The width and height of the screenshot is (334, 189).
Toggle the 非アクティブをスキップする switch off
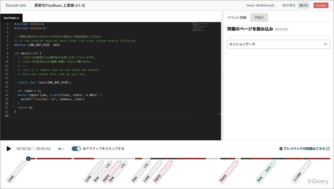(x=76, y=149)
